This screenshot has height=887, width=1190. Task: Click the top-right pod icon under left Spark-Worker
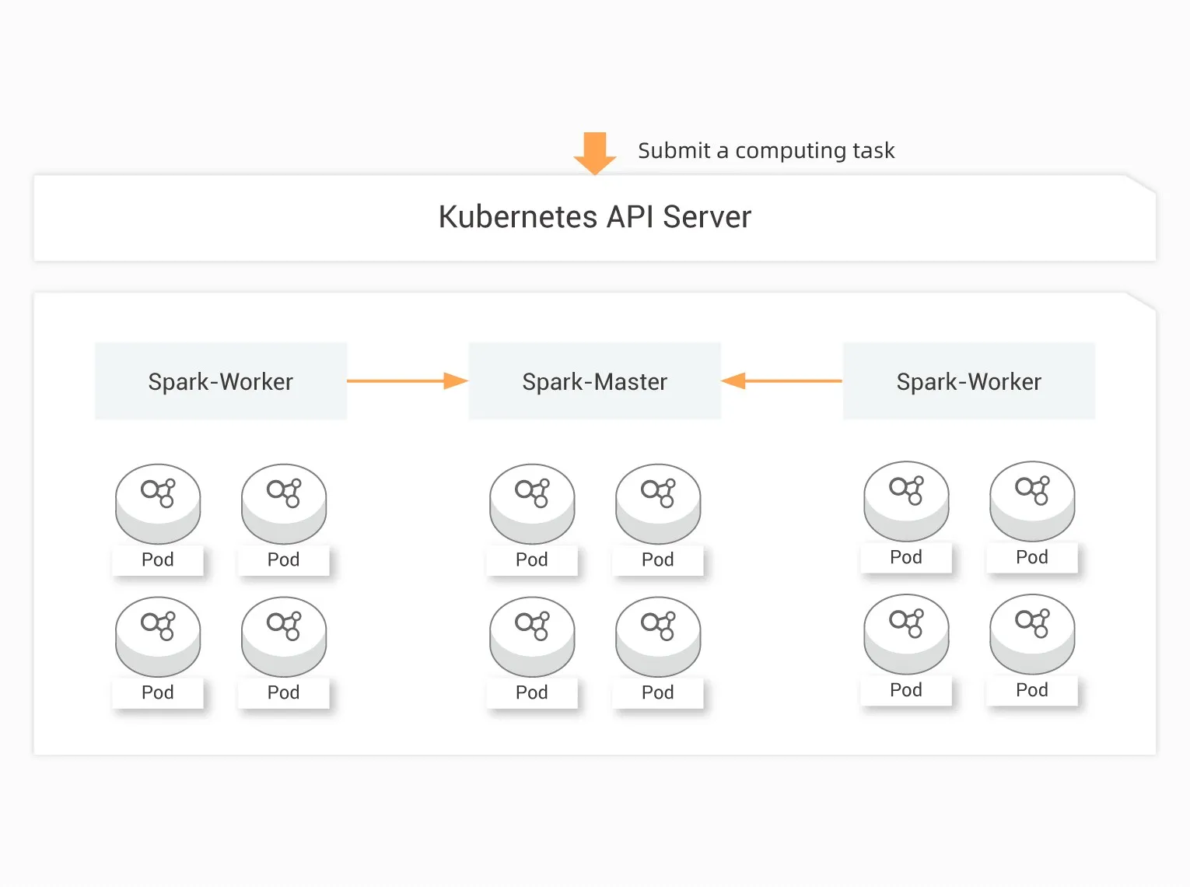(284, 503)
